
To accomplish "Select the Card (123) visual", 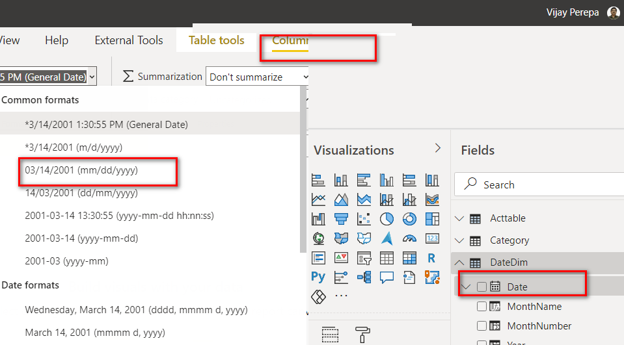I will click(432, 238).
